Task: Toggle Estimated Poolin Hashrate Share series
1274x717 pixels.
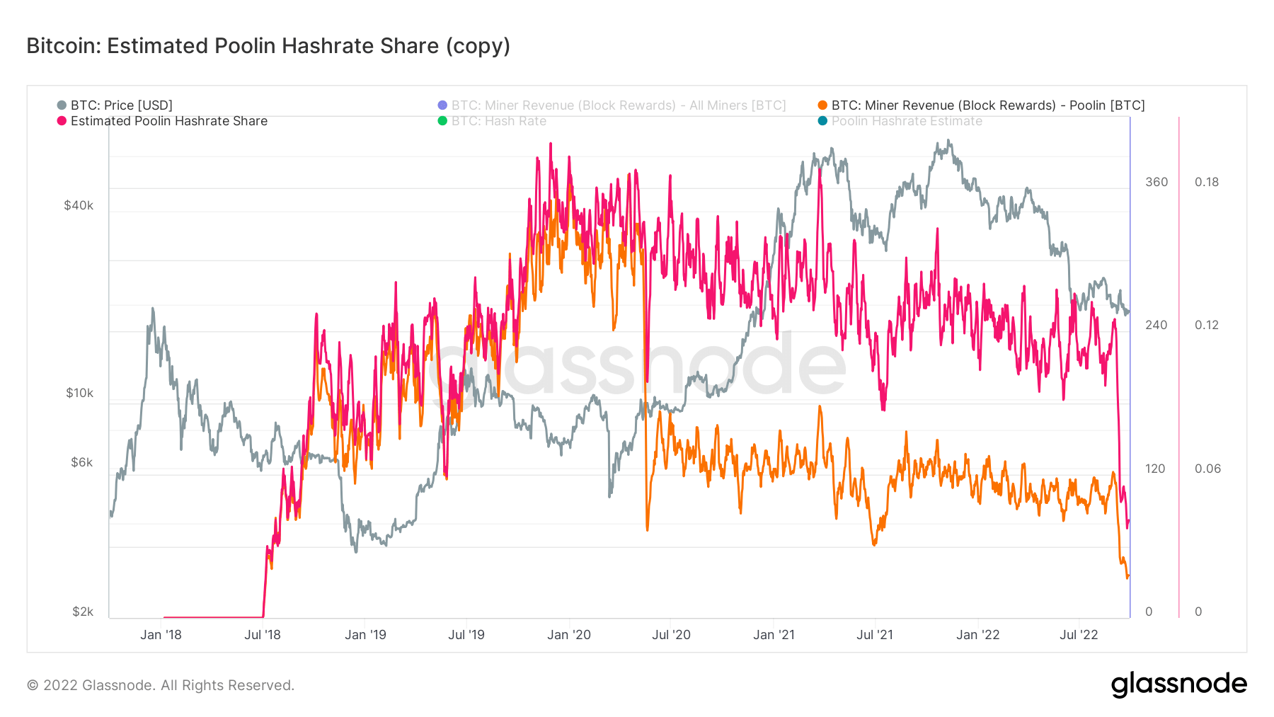Action: tap(162, 121)
